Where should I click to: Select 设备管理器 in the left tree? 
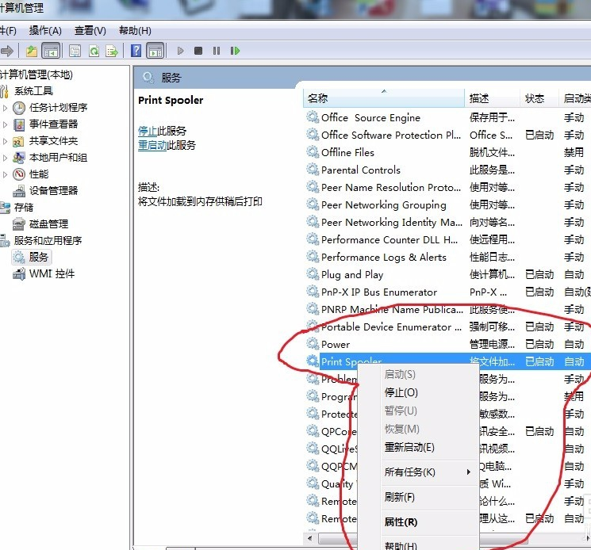(x=53, y=191)
